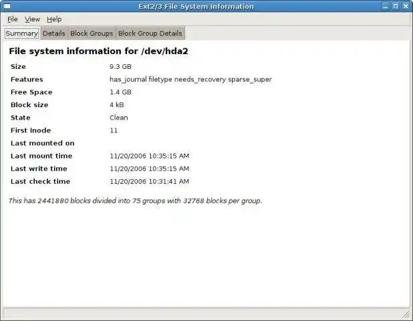The image size is (413, 321).
Task: Open the Block Group Details tab
Action: (150, 33)
